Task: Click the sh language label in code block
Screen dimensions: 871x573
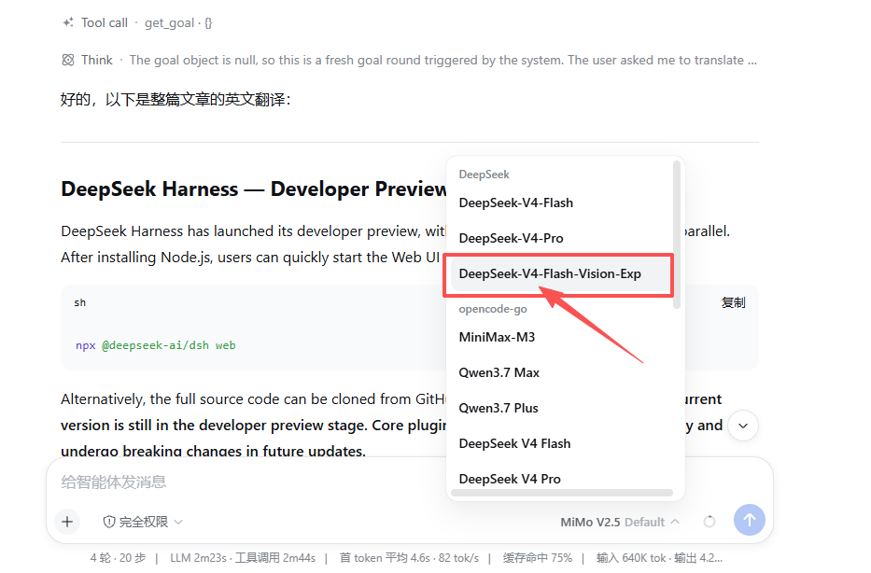Action: tap(80, 302)
